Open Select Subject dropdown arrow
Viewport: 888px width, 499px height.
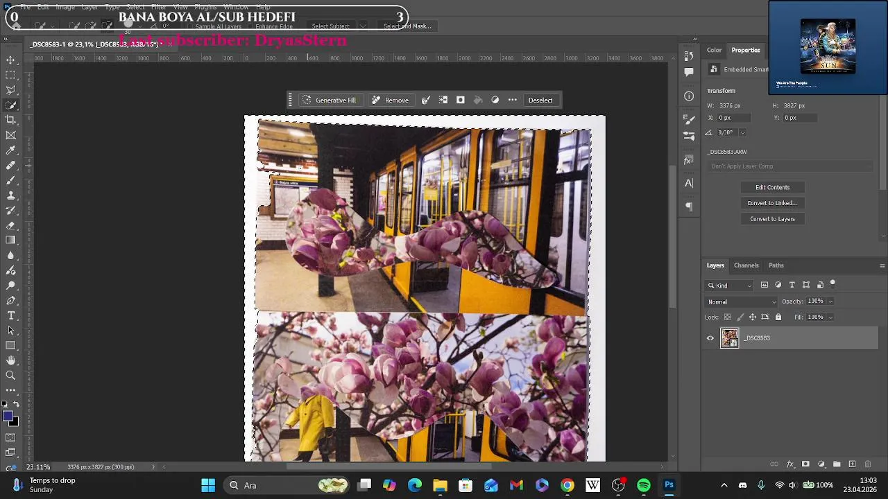(362, 26)
